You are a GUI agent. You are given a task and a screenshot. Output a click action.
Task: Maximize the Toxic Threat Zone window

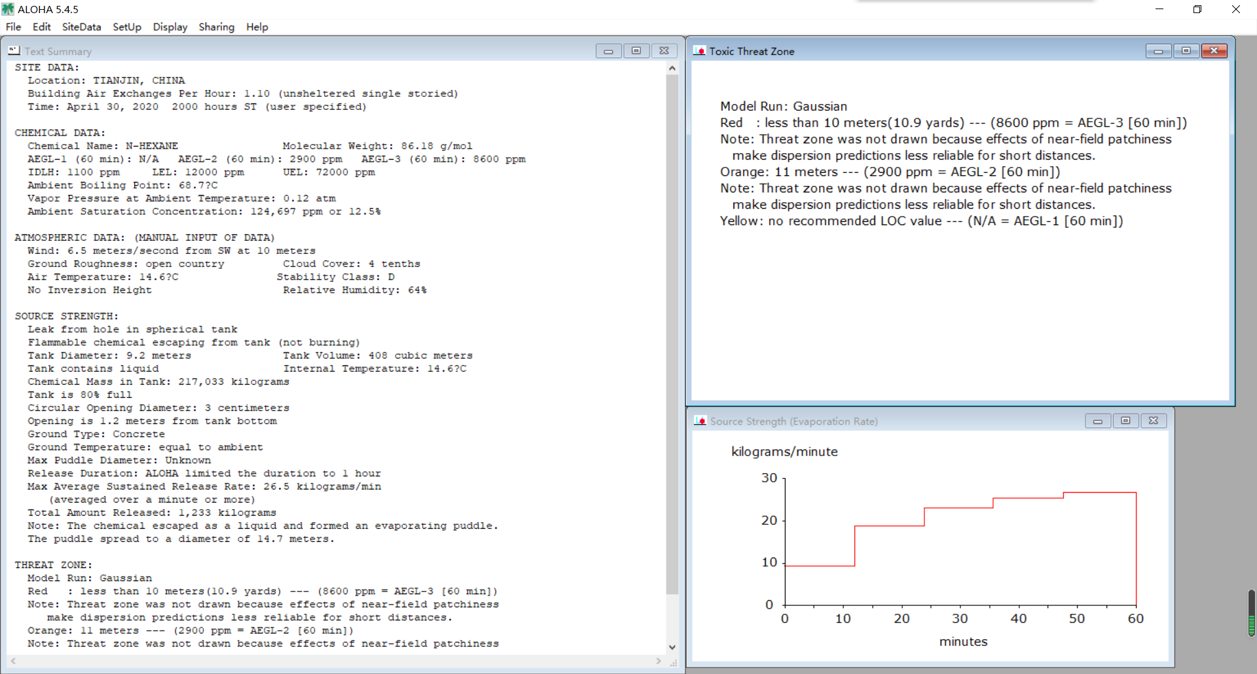(x=1186, y=50)
